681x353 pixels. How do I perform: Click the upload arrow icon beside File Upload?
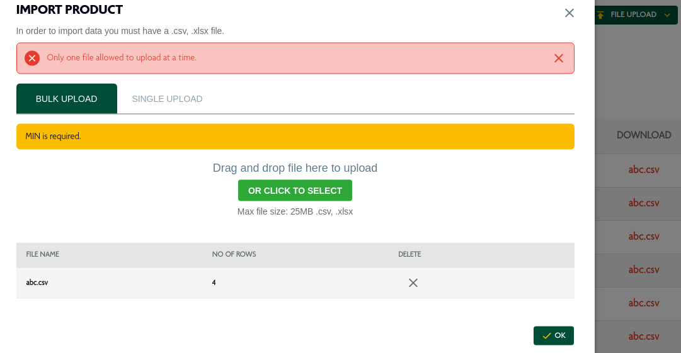point(600,15)
